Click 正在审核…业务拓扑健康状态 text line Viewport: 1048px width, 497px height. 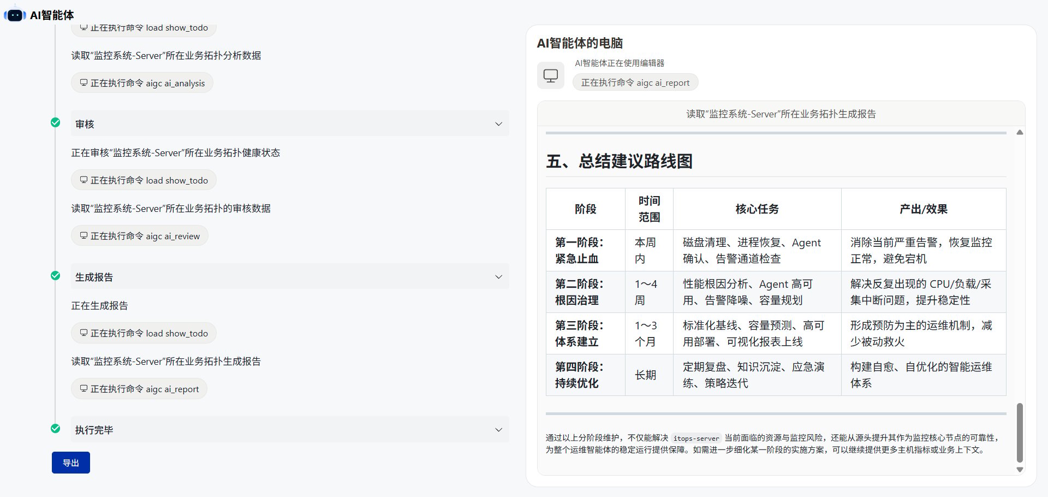pos(175,152)
